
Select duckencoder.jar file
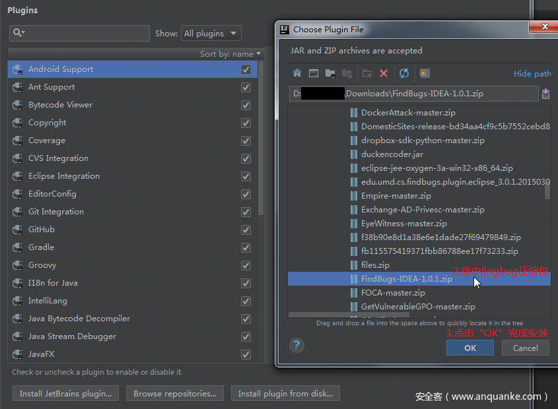point(392,154)
